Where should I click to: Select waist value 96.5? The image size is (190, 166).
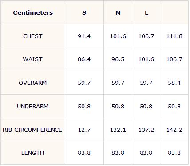point(118,59)
